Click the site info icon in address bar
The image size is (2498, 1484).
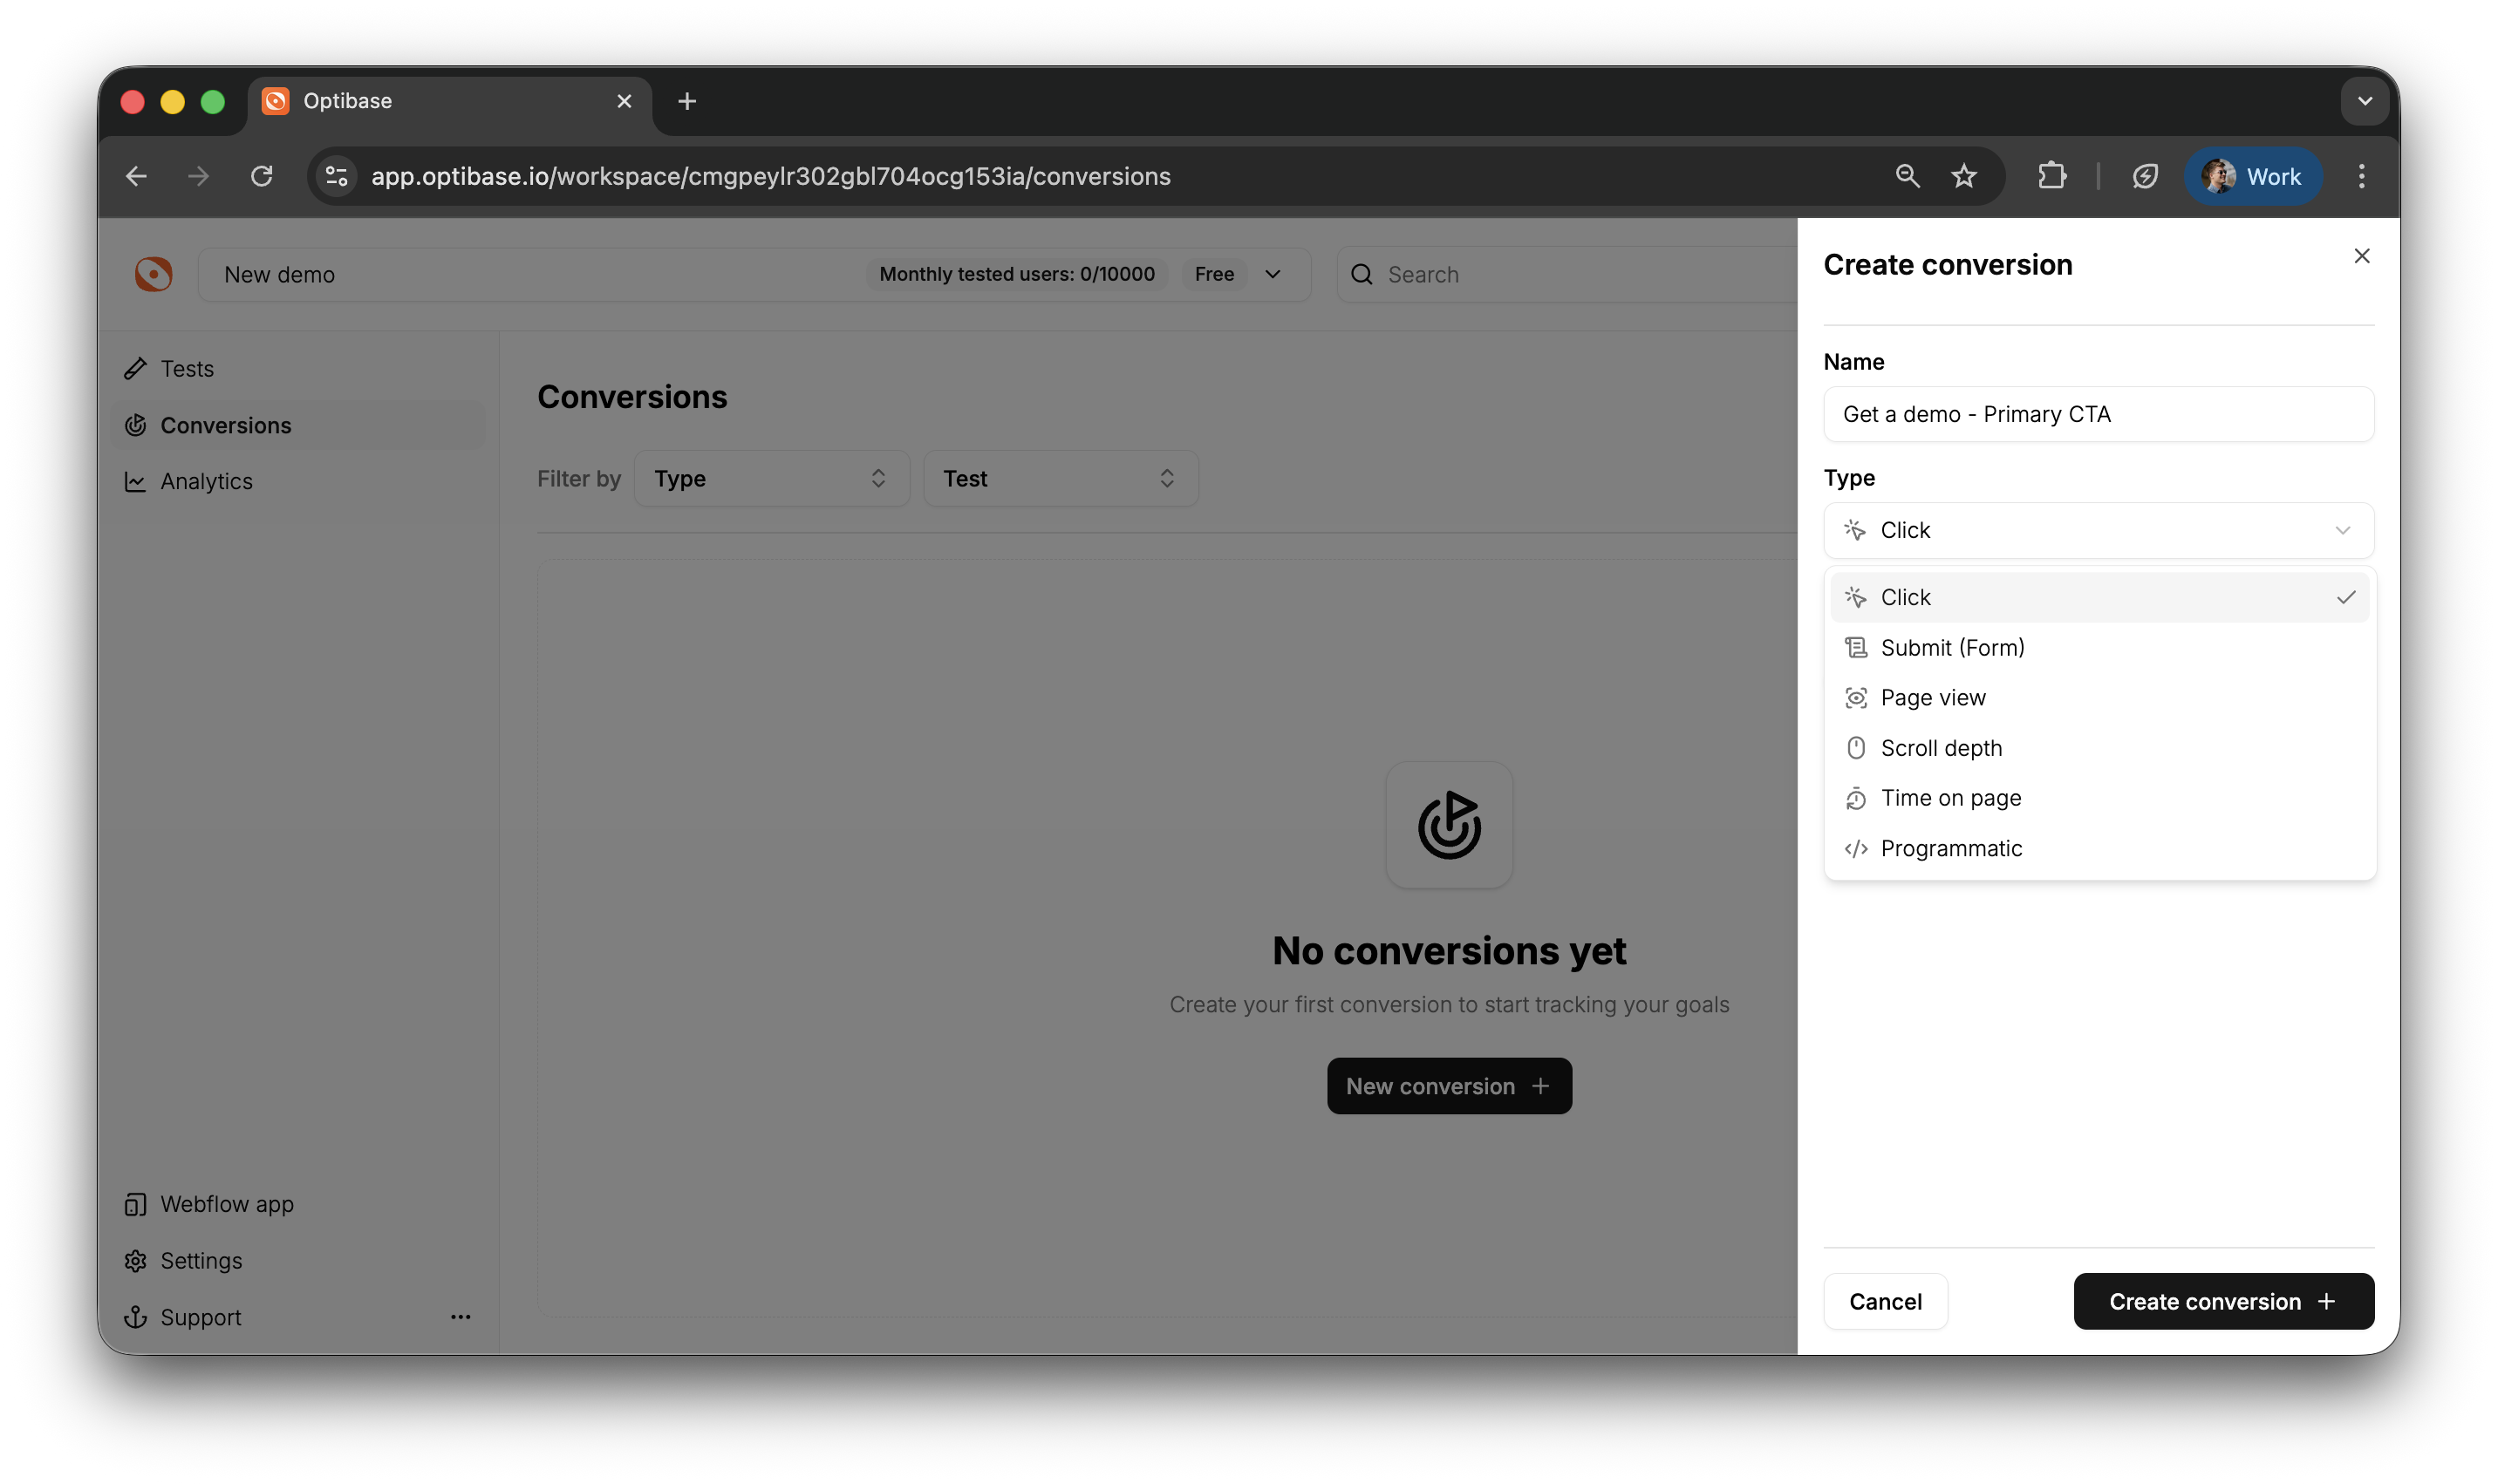pos(337,176)
